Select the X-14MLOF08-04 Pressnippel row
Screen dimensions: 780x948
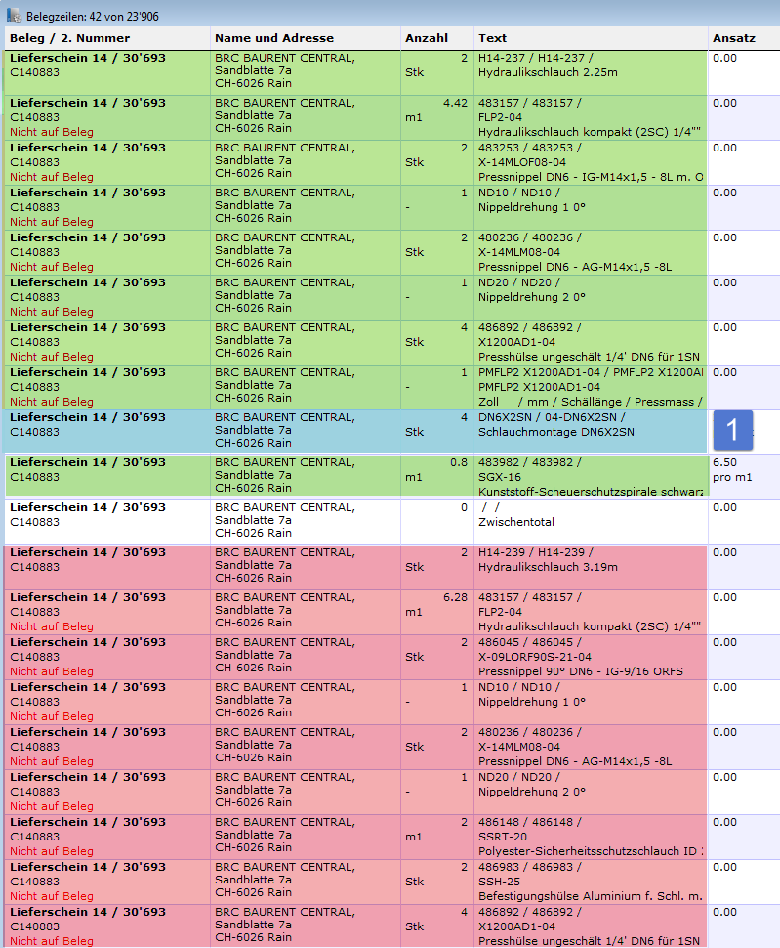click(x=590, y=162)
